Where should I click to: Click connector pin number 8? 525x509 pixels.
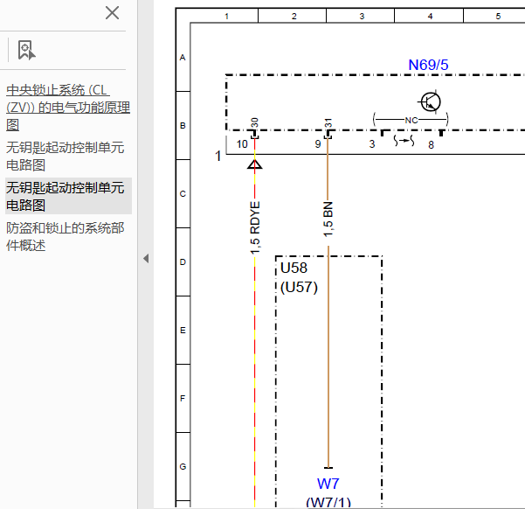(431, 145)
